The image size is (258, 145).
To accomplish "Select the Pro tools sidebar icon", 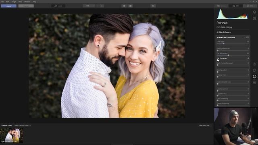I will 254,83.
